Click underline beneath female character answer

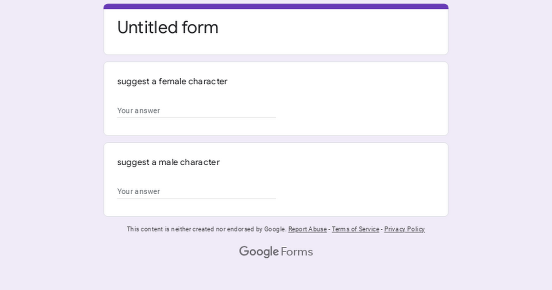(196, 118)
